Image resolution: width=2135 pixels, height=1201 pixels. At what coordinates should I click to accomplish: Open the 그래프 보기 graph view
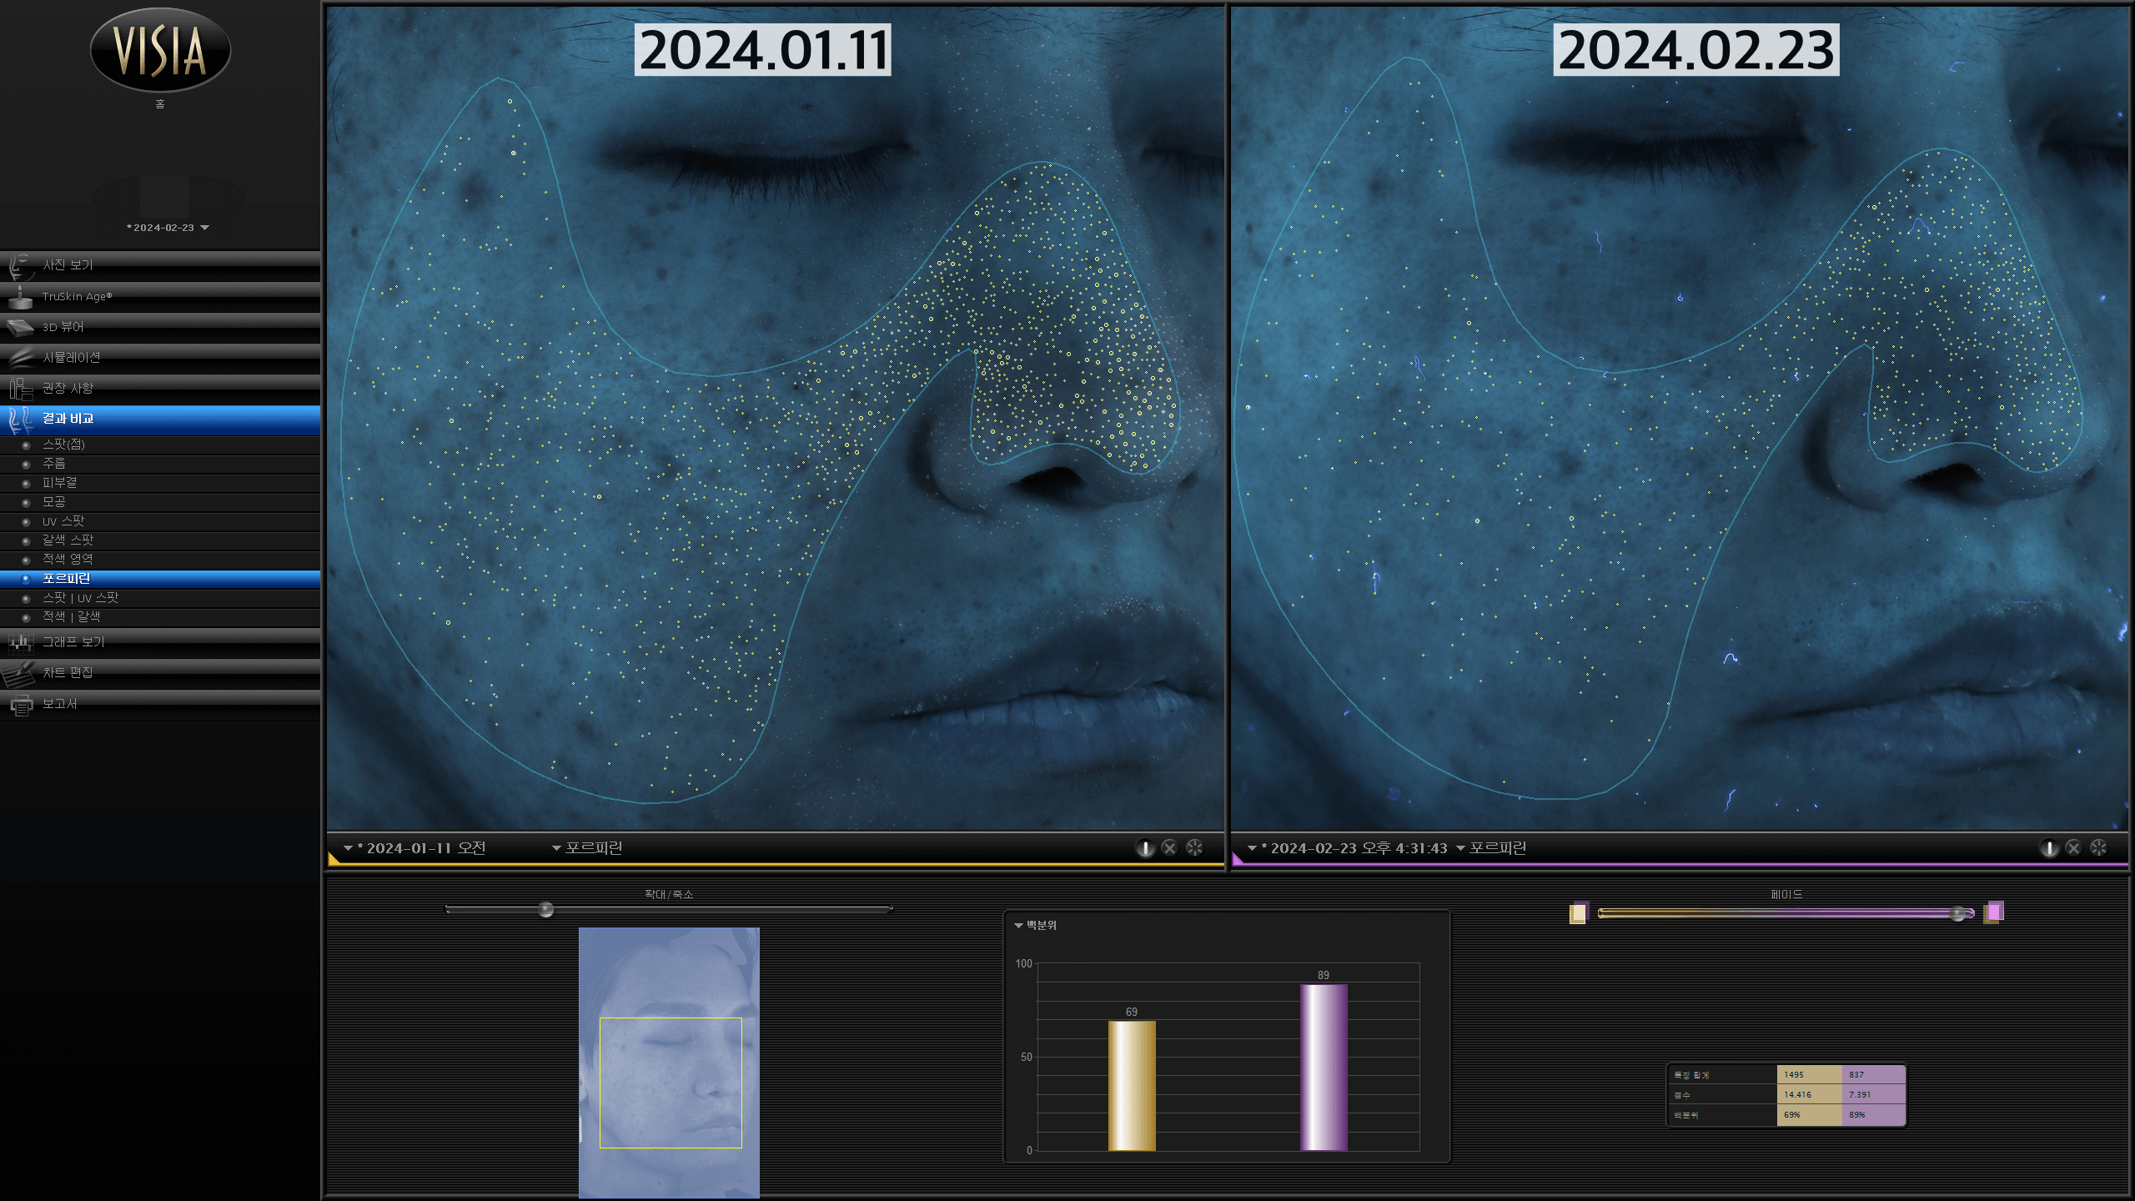click(160, 642)
